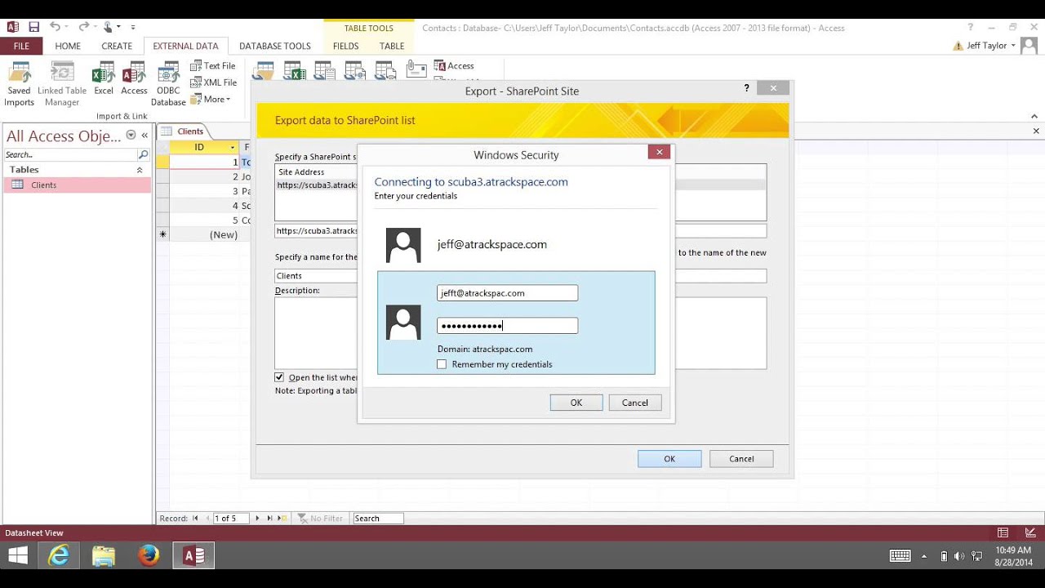Open the Windows Start menu
This screenshot has height=588, width=1045.
click(x=17, y=556)
